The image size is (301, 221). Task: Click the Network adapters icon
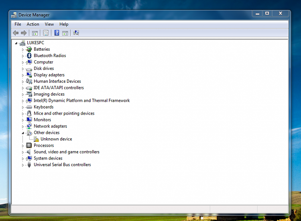click(x=29, y=126)
